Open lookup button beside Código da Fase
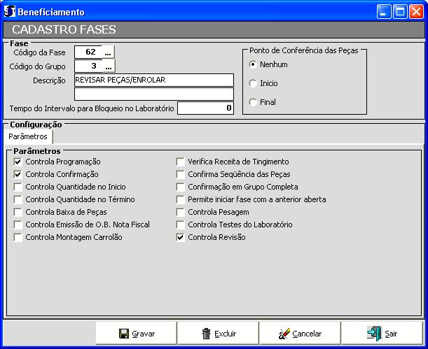 tap(108, 52)
